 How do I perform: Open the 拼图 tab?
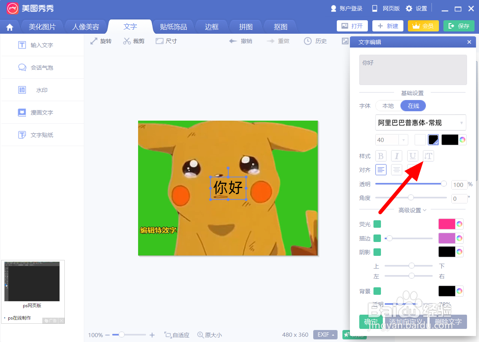tap(246, 27)
